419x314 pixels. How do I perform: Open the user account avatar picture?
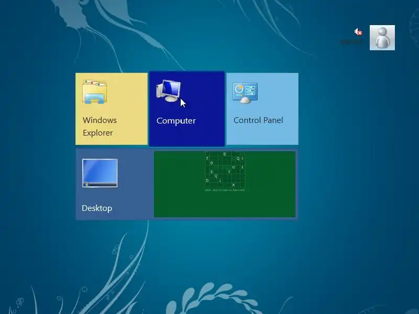[x=382, y=38]
